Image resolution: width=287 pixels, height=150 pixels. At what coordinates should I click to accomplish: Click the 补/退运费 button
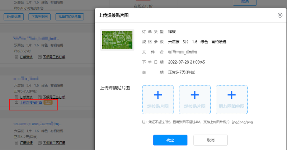[14, 17]
